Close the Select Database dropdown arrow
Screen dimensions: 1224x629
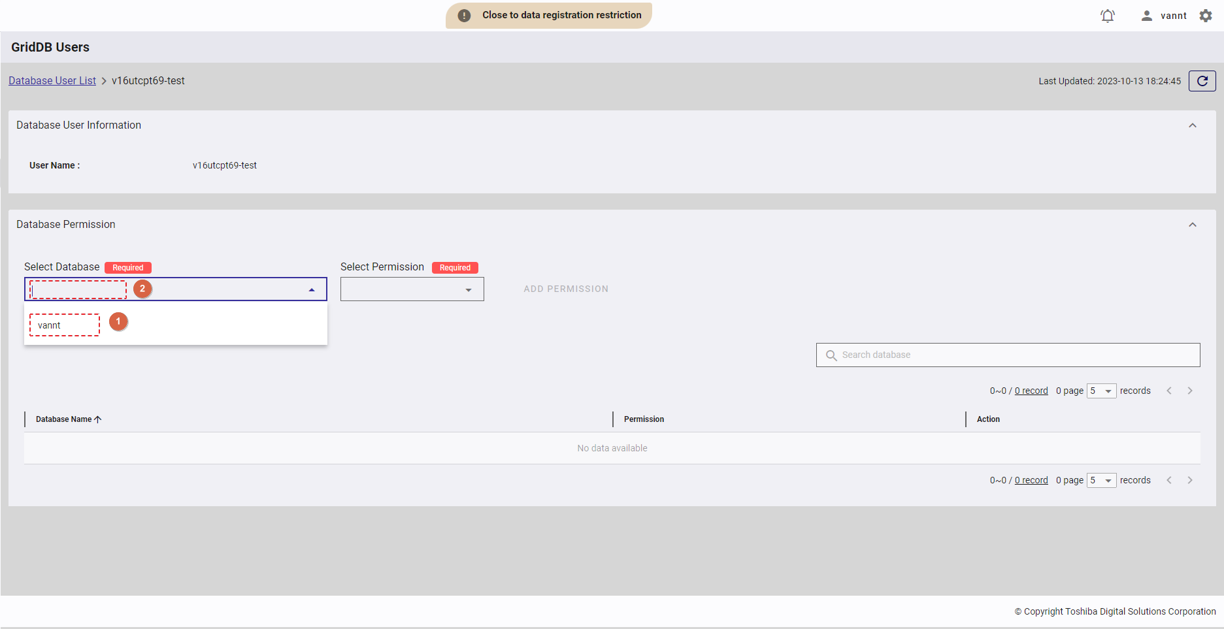[312, 289]
